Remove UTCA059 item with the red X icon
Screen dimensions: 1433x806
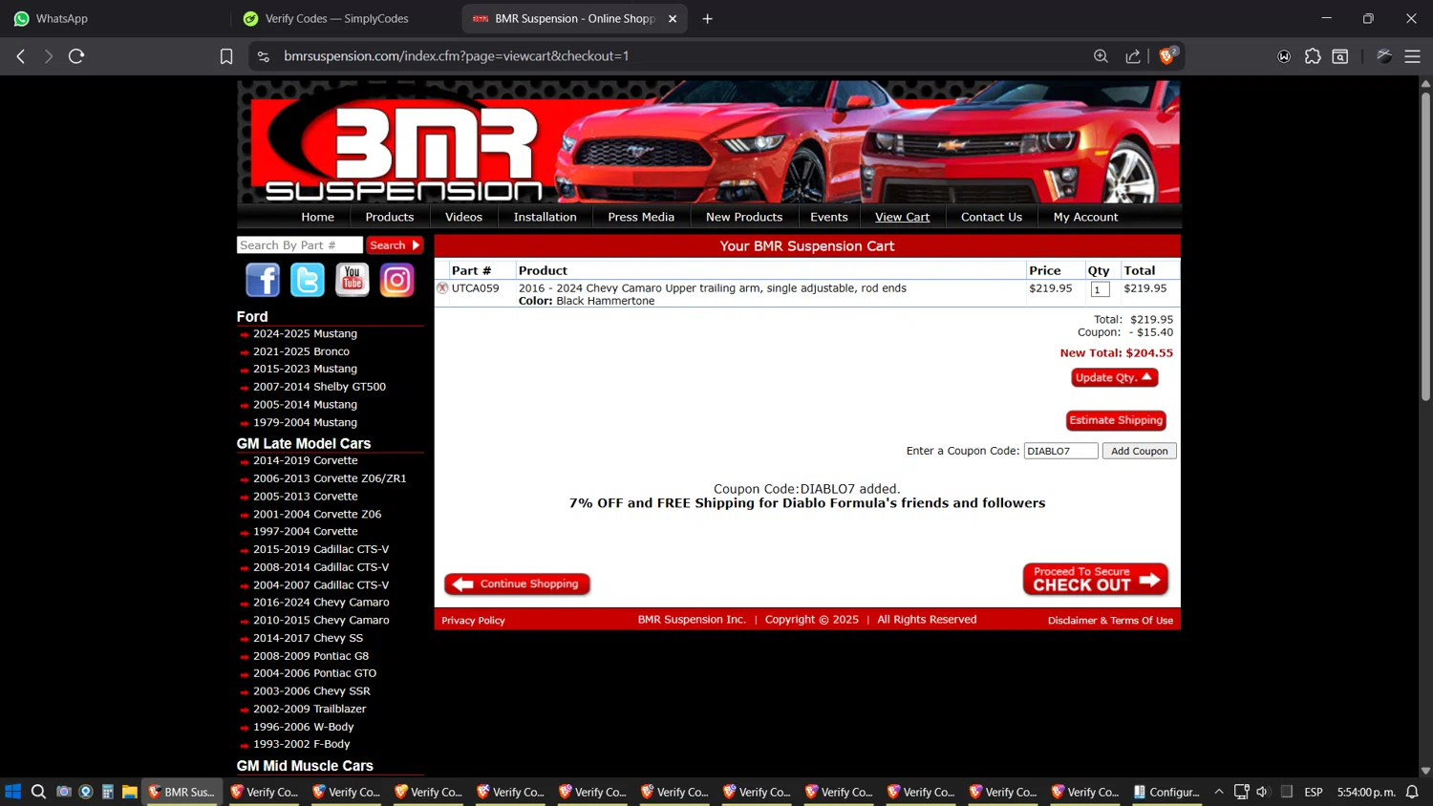[x=442, y=287]
